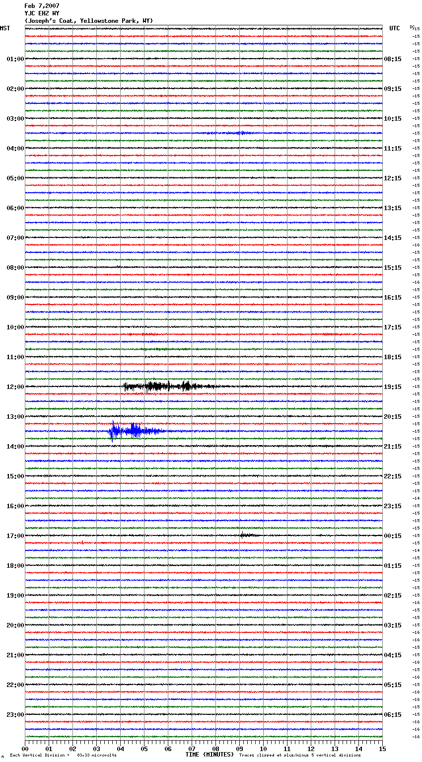Click the MST time label '16:00'
Image resolution: width=422 pixels, height=762 pixels.
tap(15, 506)
